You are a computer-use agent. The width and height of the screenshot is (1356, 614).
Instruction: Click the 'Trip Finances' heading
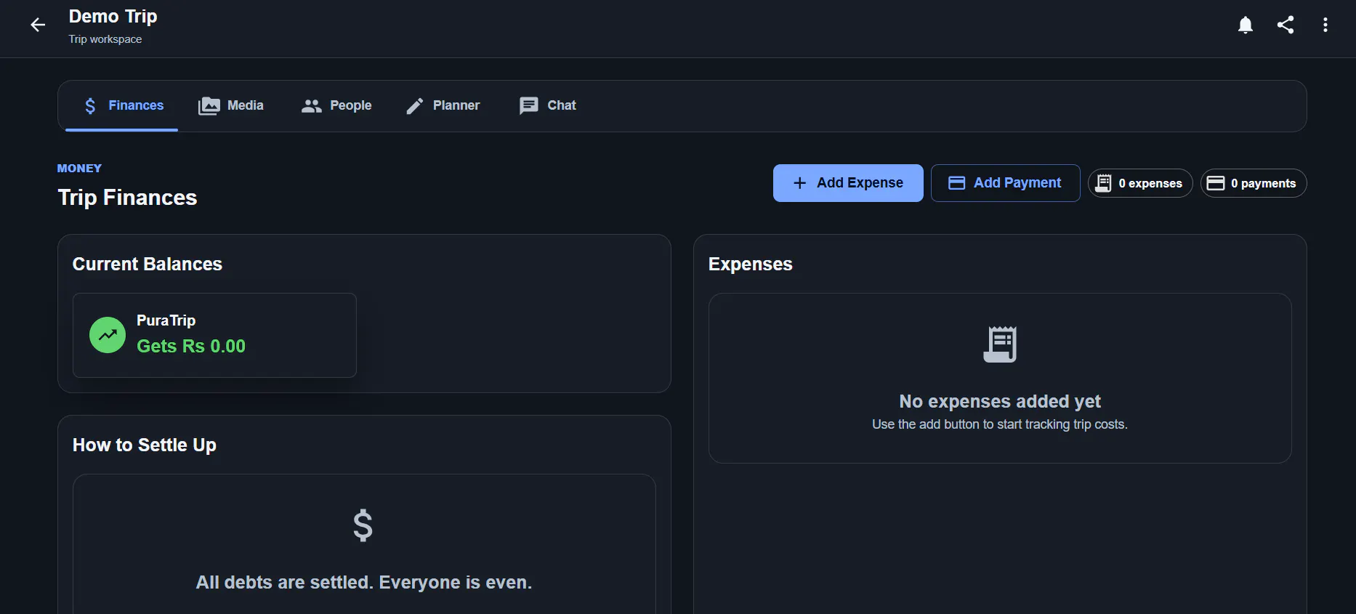(127, 198)
